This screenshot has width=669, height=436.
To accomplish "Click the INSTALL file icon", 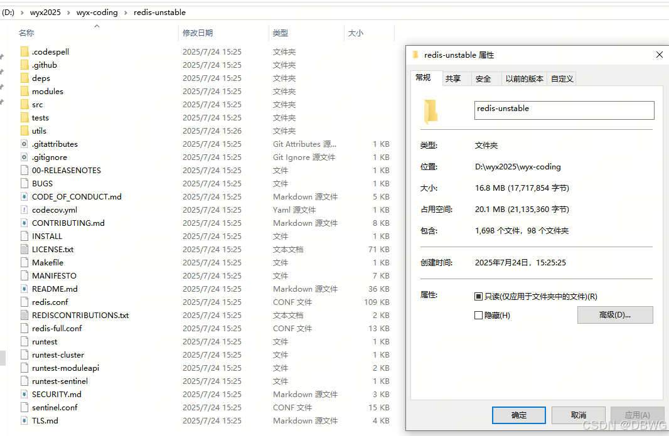I will point(24,237).
